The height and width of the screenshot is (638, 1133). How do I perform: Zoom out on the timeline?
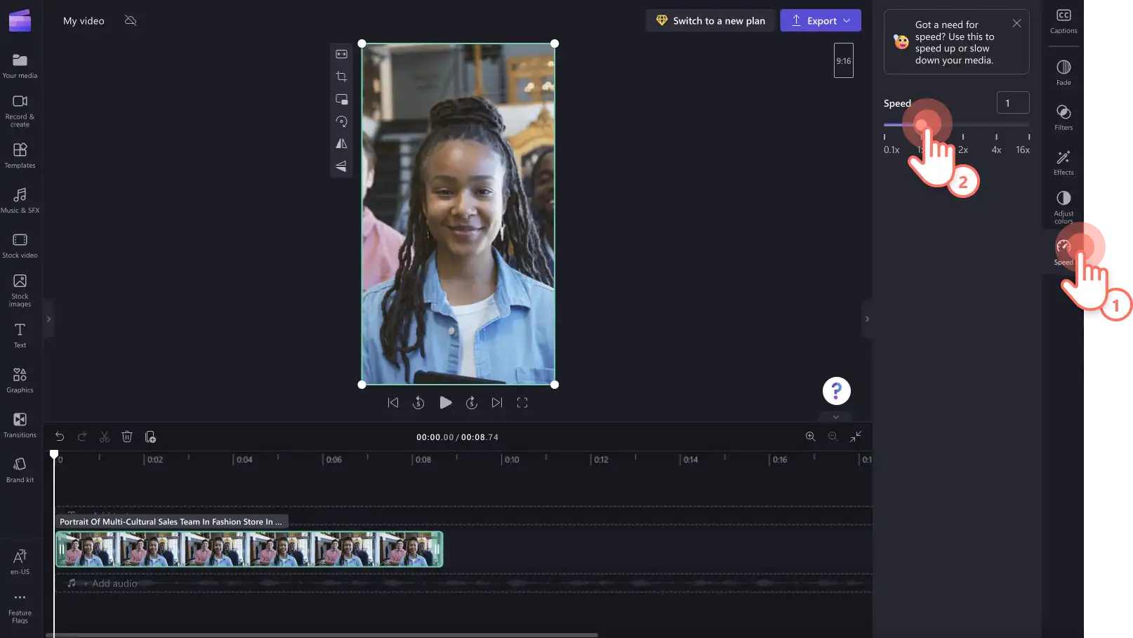(833, 437)
